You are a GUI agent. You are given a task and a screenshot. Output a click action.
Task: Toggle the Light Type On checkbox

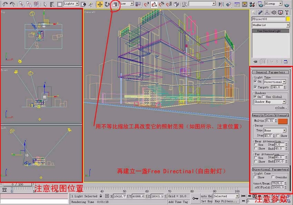pyautogui.click(x=255, y=82)
